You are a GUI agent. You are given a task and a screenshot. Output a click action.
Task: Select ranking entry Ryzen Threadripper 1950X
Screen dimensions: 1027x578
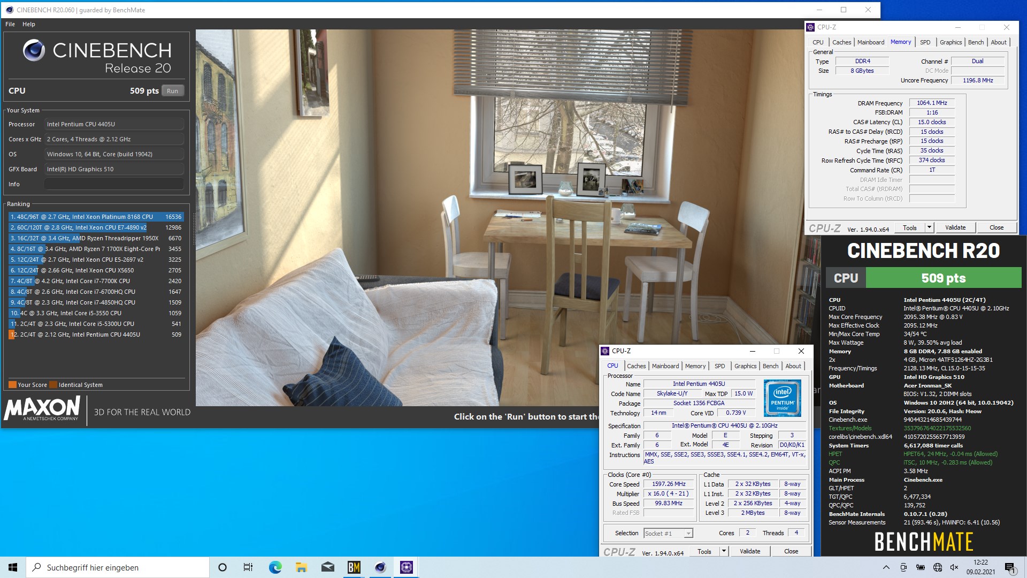[96, 238]
